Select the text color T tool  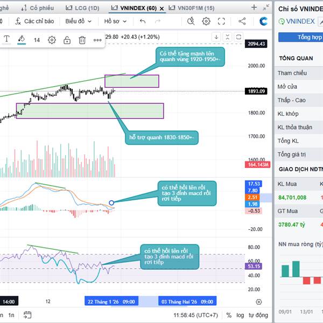tap(6, 39)
